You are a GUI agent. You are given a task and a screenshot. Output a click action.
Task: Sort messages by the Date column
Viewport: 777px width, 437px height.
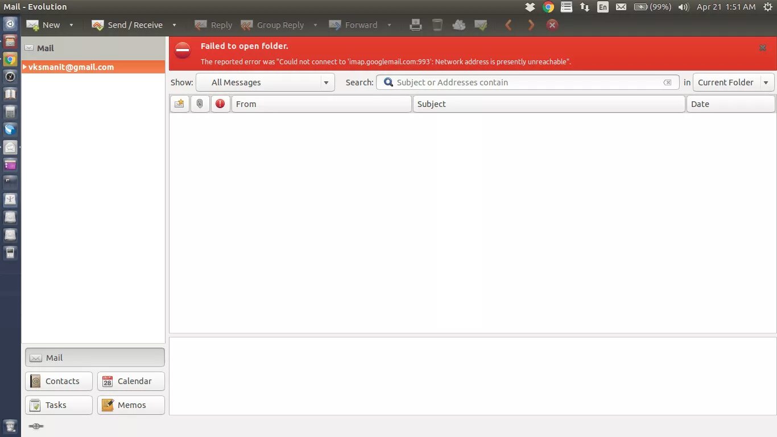[x=731, y=104]
